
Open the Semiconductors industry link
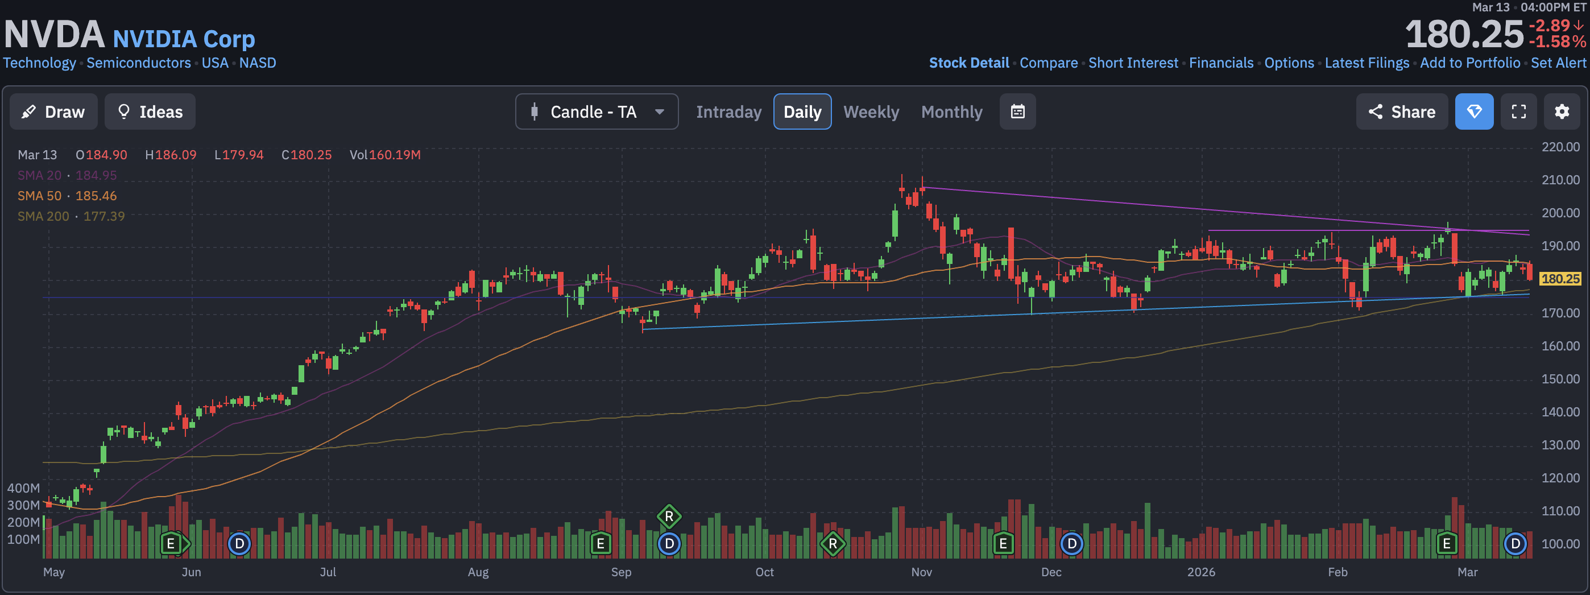pos(138,63)
